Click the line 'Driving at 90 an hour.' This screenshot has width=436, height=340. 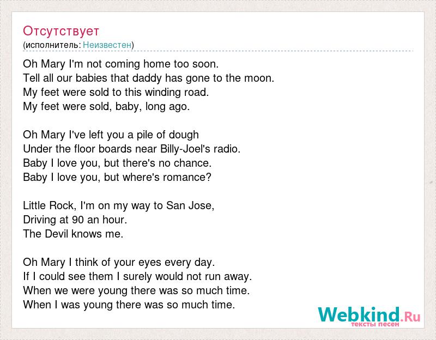pyautogui.click(x=75, y=220)
